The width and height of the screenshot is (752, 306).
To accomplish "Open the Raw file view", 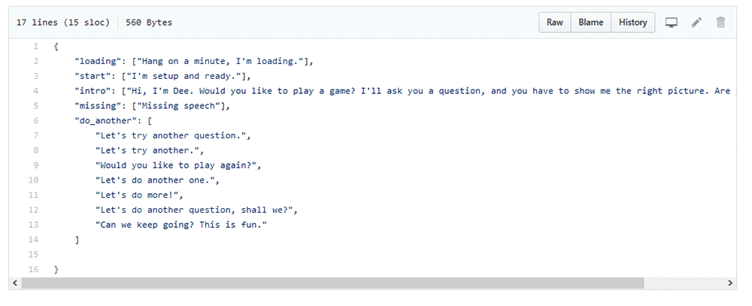I will [x=555, y=22].
